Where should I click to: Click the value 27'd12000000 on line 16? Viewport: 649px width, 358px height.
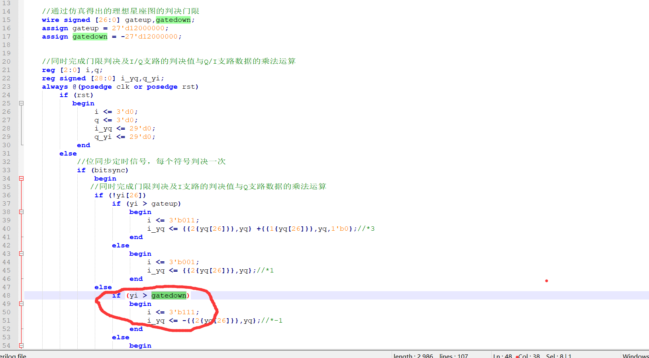[x=138, y=28]
